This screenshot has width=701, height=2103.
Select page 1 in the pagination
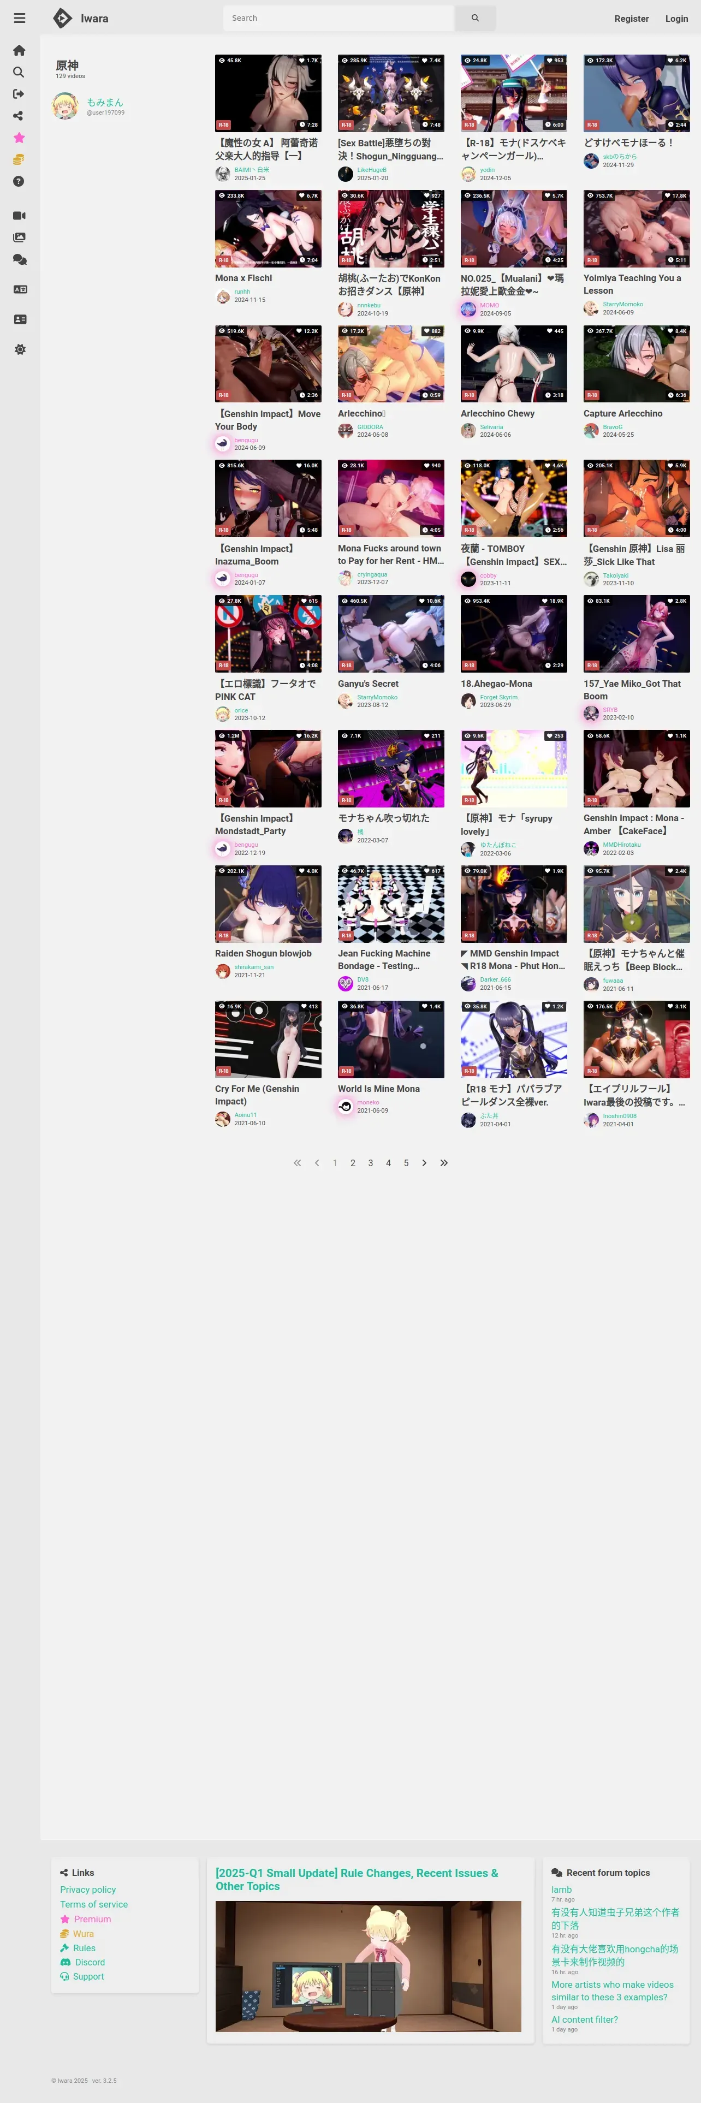(335, 1162)
